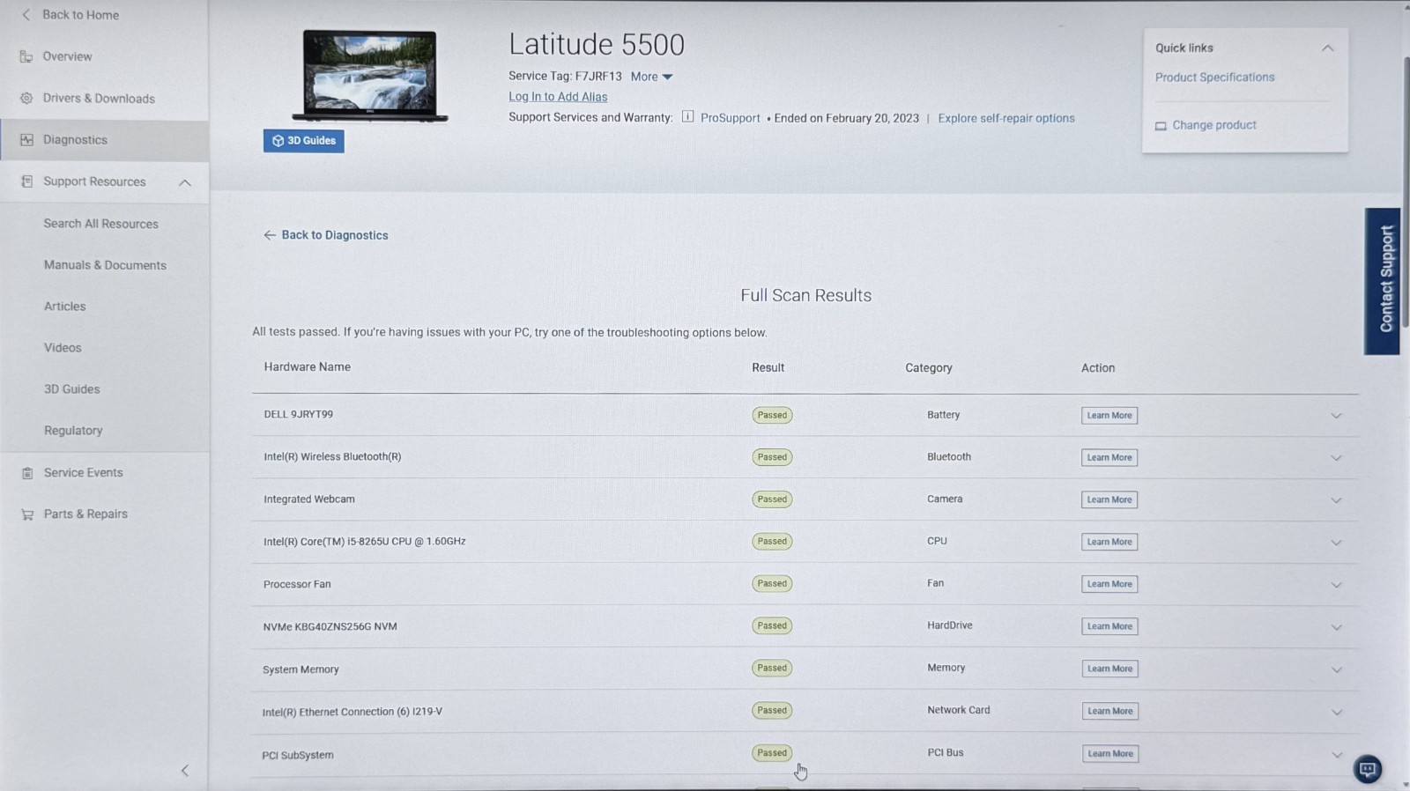Click the Contact Support side tab
Image resolution: width=1410 pixels, height=791 pixels.
click(x=1382, y=281)
